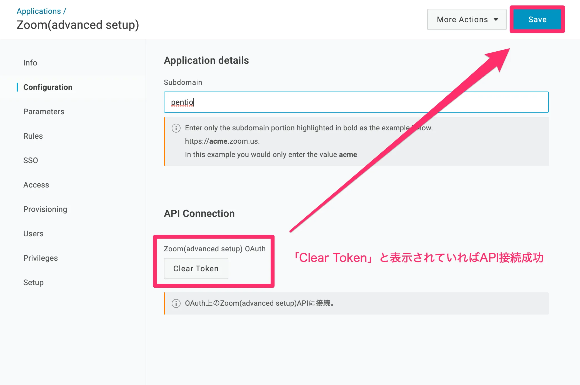The width and height of the screenshot is (580, 385).
Task: Navigate to the SSO tab
Action: [x=31, y=160]
